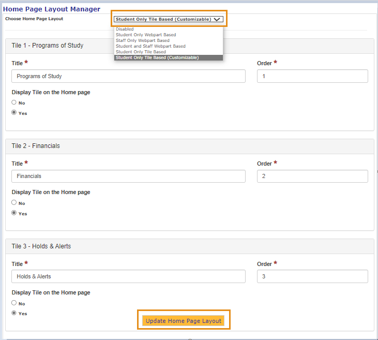
Task: Choose No for Holds & Alerts display
Action: (x=14, y=303)
